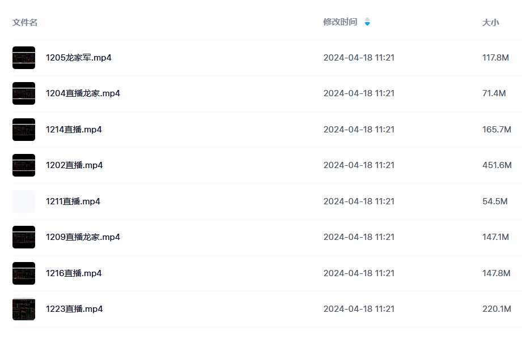Click the 1216直播.mp4 video thumbnail
Image resolution: width=522 pixels, height=339 pixels.
[x=24, y=273]
